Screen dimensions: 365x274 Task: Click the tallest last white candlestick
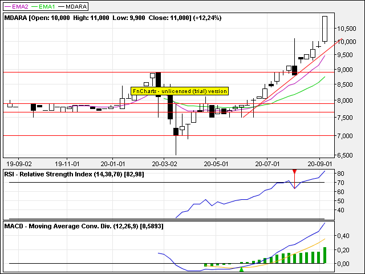325,29
